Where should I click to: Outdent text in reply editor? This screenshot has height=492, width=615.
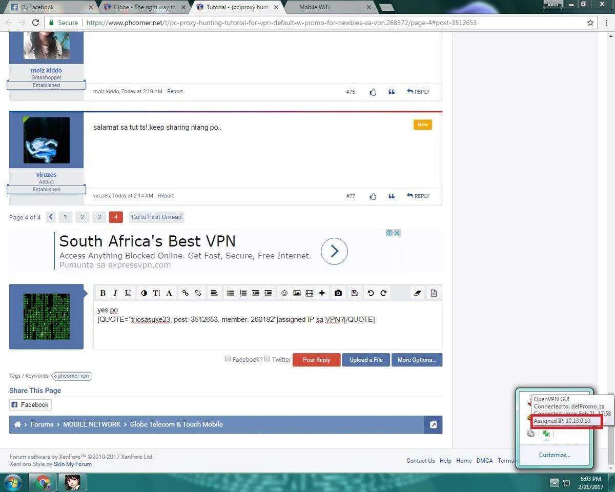click(255, 293)
